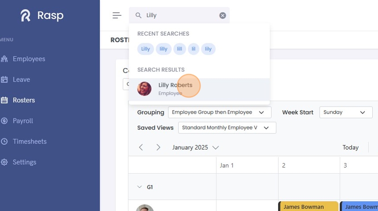The image size is (378, 211).
Task: Select recent search chip 'lily'
Action: 208,49
